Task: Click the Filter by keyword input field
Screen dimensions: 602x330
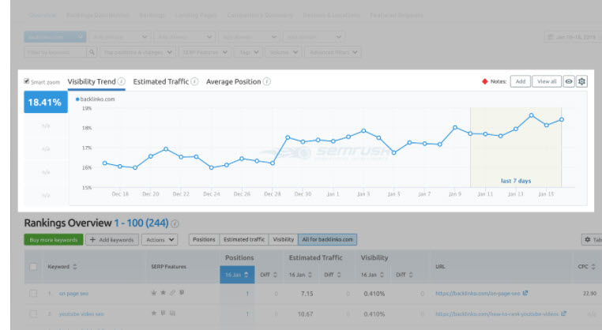Action: point(55,52)
